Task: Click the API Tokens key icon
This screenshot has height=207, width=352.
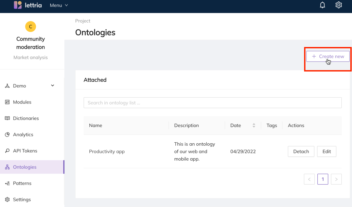Action: tap(7, 151)
